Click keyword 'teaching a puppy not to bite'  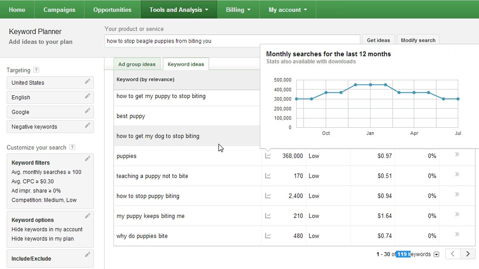[152, 176]
